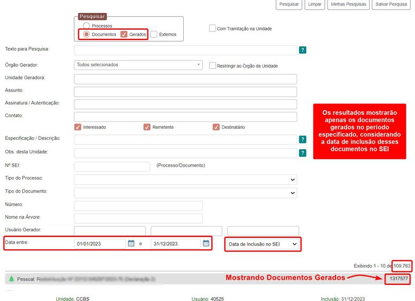
Task: Click help icon beside Especificação / Descrição field
Action: [303, 139]
